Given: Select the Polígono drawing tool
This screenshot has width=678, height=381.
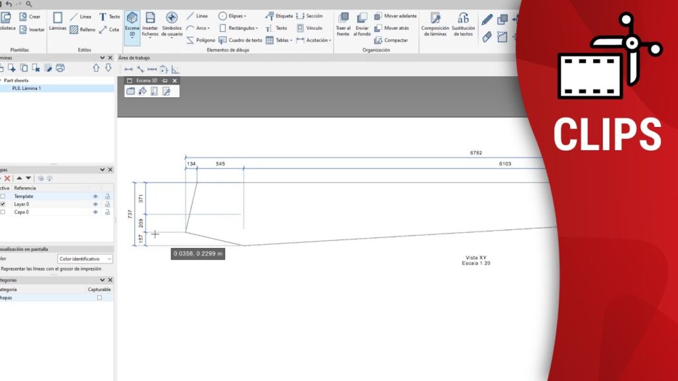Looking at the screenshot, I should (201, 40).
